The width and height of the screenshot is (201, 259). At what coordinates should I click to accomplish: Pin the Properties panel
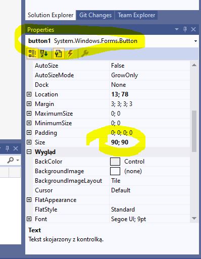click(x=185, y=29)
